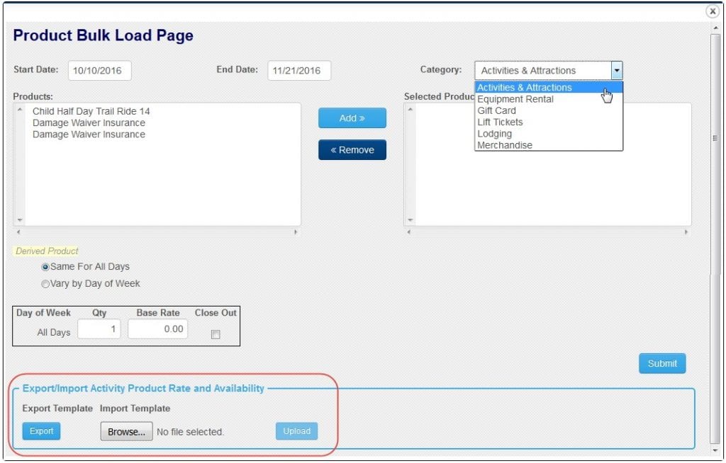Browse for an import template file
This screenshot has width=726, height=463.
(126, 431)
